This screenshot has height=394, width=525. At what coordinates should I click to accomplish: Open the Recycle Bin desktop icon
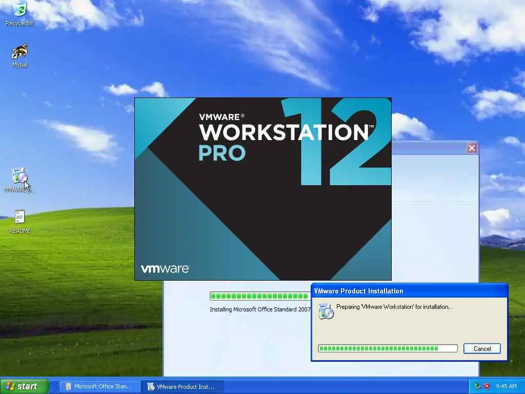tap(20, 13)
